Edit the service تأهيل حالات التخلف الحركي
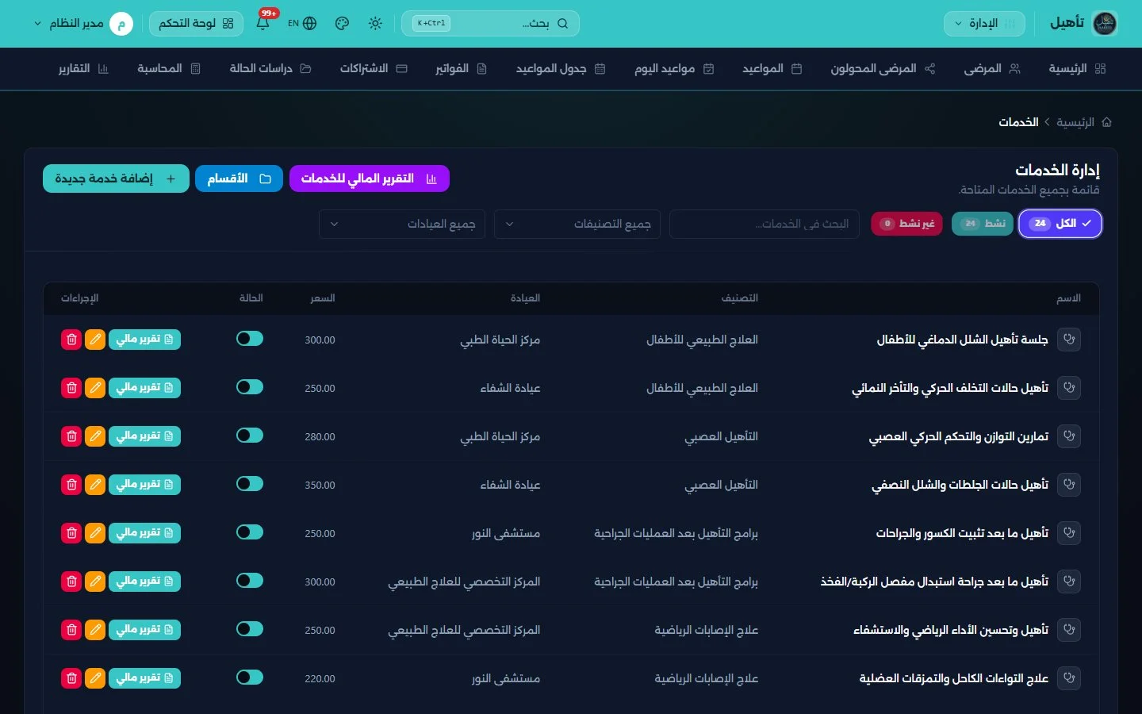The width and height of the screenshot is (1142, 714). pyautogui.click(x=95, y=388)
